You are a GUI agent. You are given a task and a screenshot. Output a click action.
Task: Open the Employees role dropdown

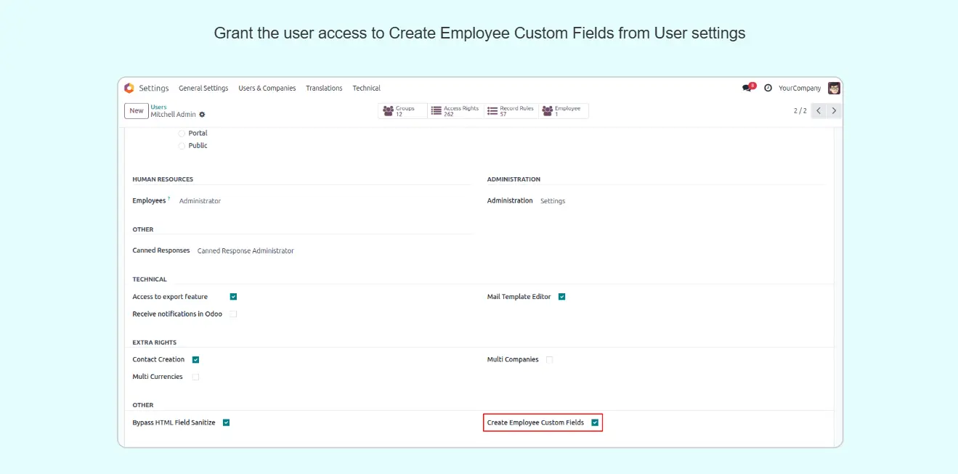(x=200, y=201)
